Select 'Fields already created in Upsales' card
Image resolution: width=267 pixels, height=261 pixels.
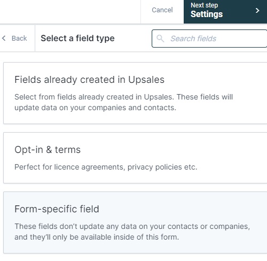pos(135,93)
